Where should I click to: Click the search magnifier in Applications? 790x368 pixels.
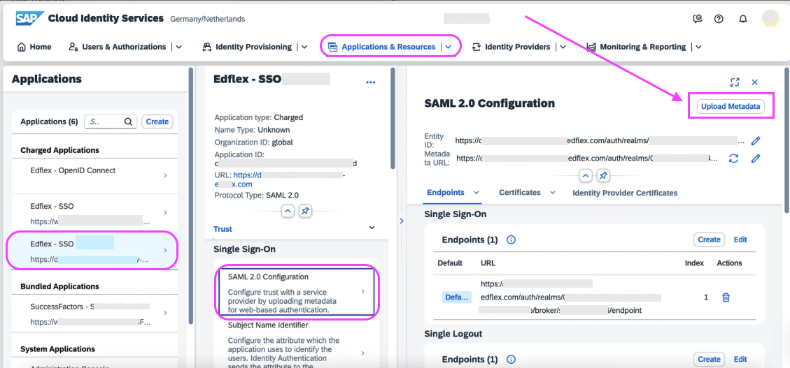128,122
